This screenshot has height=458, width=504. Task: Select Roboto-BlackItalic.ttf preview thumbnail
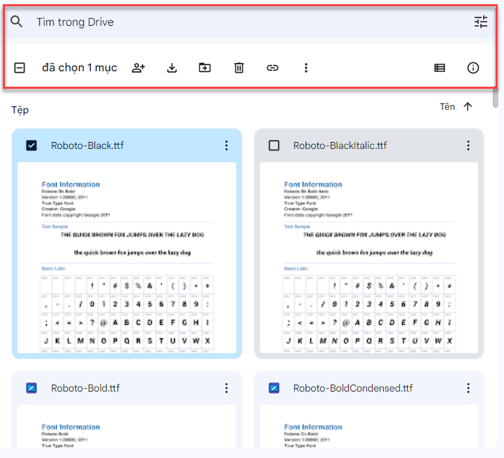tap(369, 257)
